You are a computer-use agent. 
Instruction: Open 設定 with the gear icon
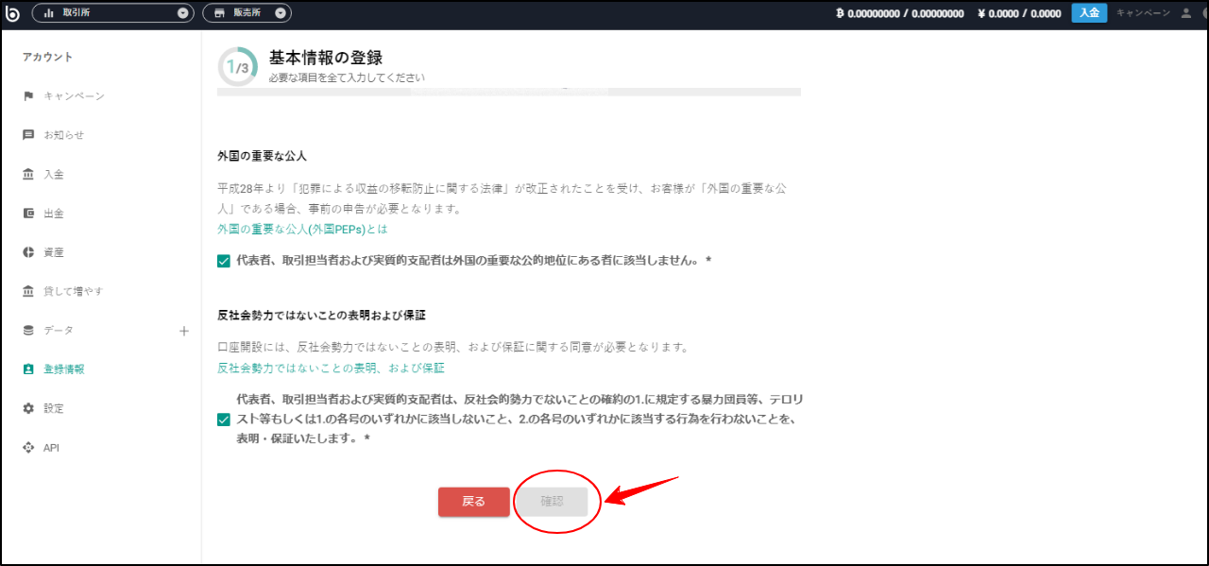(x=29, y=407)
